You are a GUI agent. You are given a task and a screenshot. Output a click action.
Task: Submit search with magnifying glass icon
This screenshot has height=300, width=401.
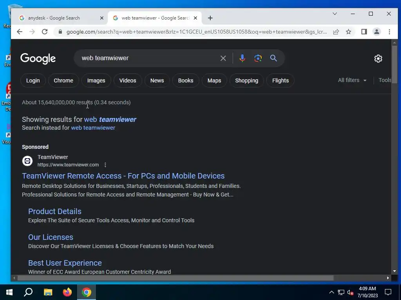click(273, 58)
